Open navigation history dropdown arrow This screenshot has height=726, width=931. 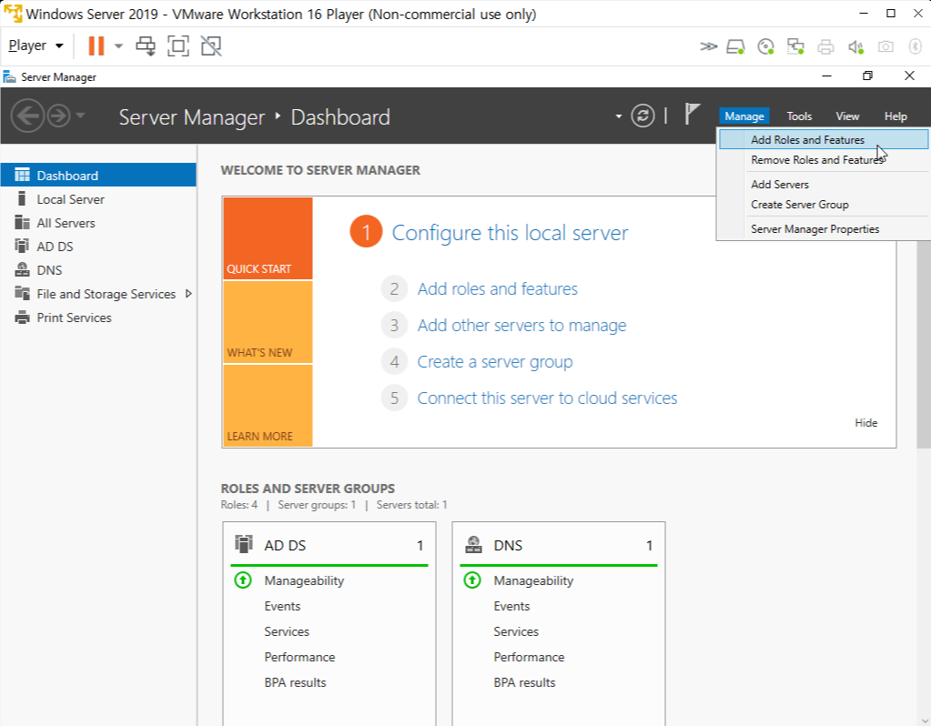[x=81, y=116]
